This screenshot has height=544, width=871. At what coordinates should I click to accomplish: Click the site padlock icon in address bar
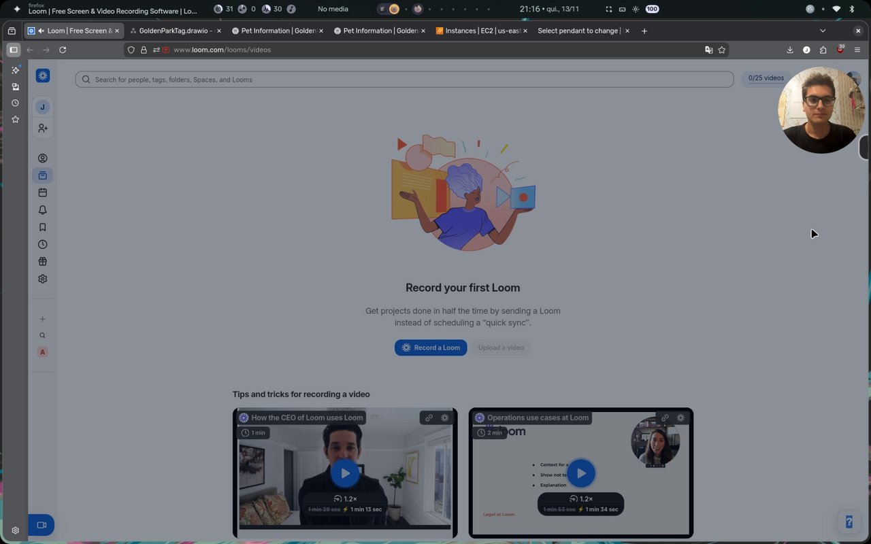(x=144, y=50)
